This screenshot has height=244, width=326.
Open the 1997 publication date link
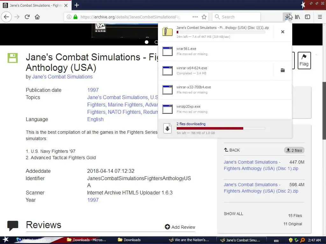click(93, 90)
